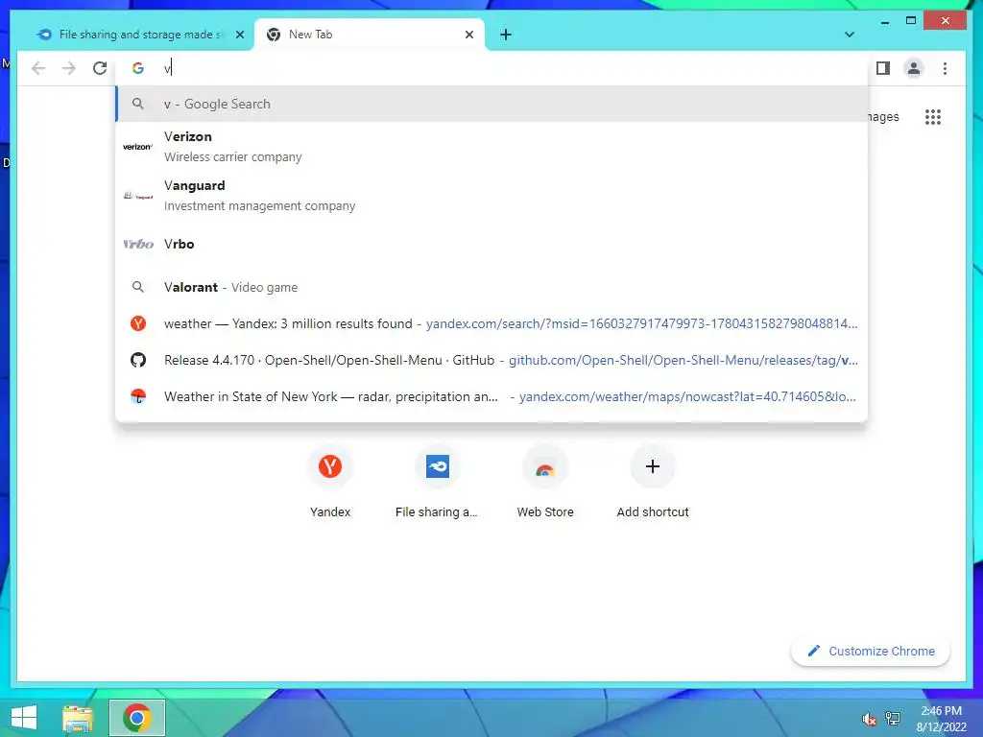983x737 pixels.
Task: Open the Google apps grid
Action: pos(933,117)
